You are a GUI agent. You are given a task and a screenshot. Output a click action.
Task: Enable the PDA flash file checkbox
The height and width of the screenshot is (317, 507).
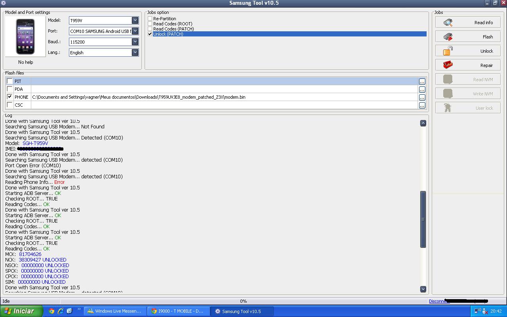tap(10, 89)
